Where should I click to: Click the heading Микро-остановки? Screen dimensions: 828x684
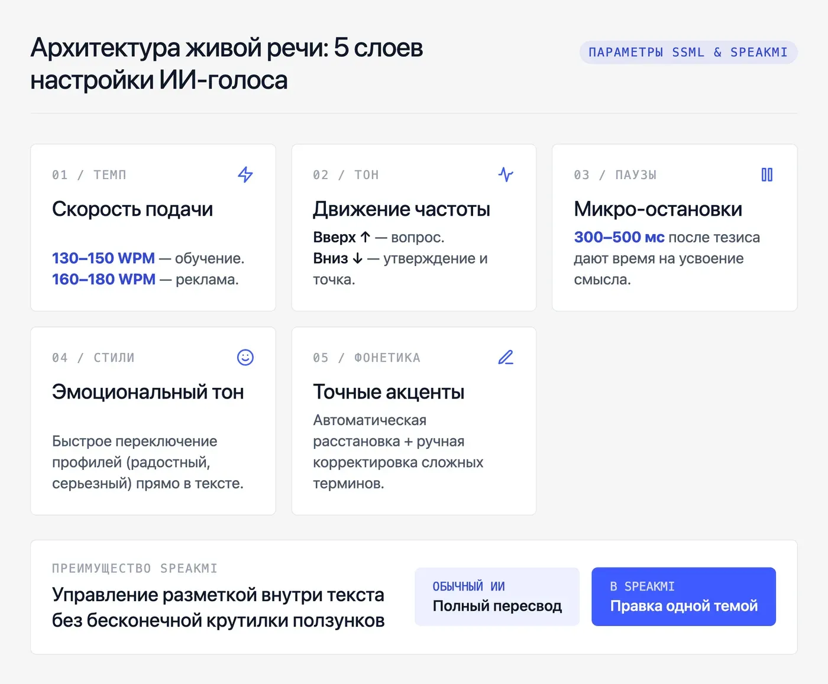pyautogui.click(x=658, y=209)
